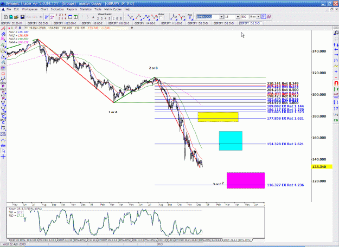Select the Vol 14 indicator tab

coord(92,240)
